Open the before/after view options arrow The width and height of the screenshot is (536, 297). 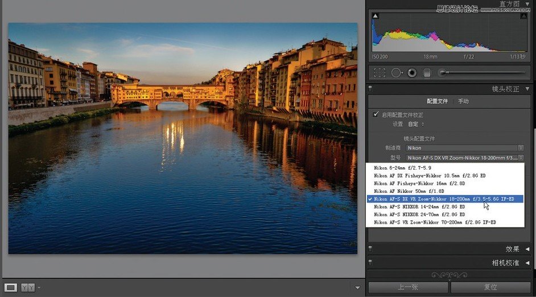(x=39, y=287)
